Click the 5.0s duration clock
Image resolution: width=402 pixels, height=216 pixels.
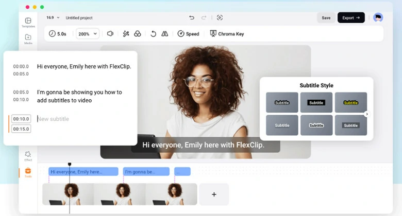[x=58, y=34]
